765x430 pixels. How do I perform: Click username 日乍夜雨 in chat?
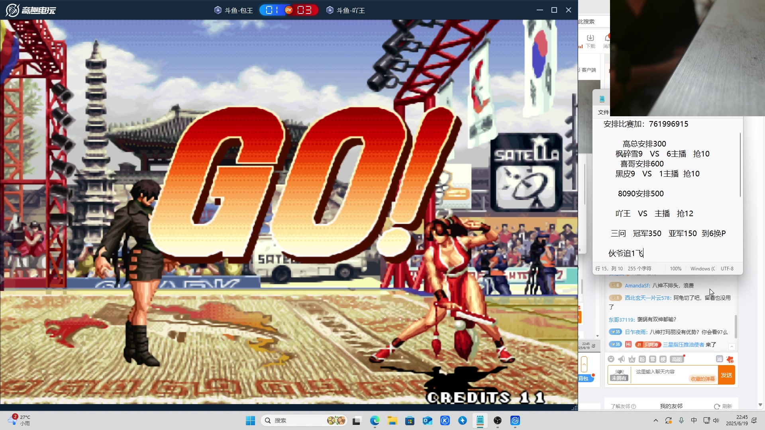coord(636,332)
